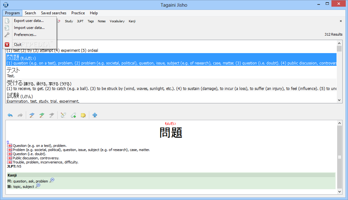The image size is (348, 200).
Task: Choose Import user data... menu entry
Action: pyautogui.click(x=30, y=28)
